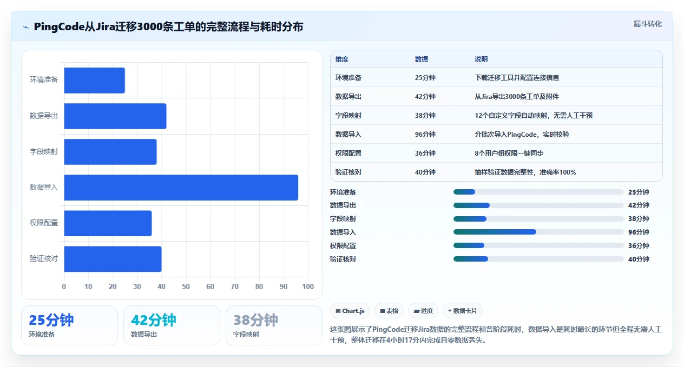Click the 漏斗转化 tag in the header

(648, 24)
